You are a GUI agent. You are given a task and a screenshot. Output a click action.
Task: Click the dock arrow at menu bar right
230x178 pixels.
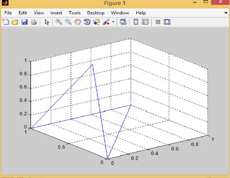tap(225, 13)
